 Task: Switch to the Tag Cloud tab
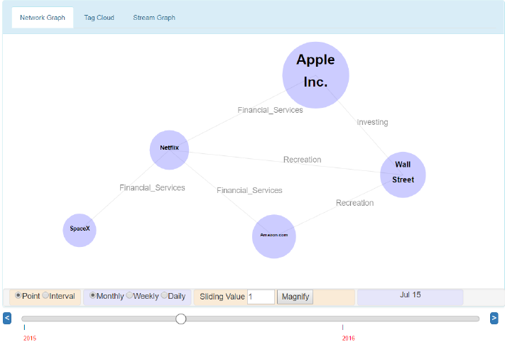(99, 18)
